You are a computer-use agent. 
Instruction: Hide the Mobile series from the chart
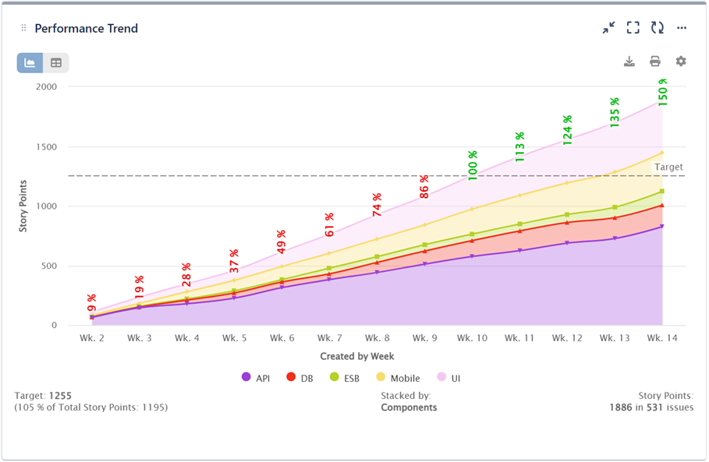click(x=398, y=376)
